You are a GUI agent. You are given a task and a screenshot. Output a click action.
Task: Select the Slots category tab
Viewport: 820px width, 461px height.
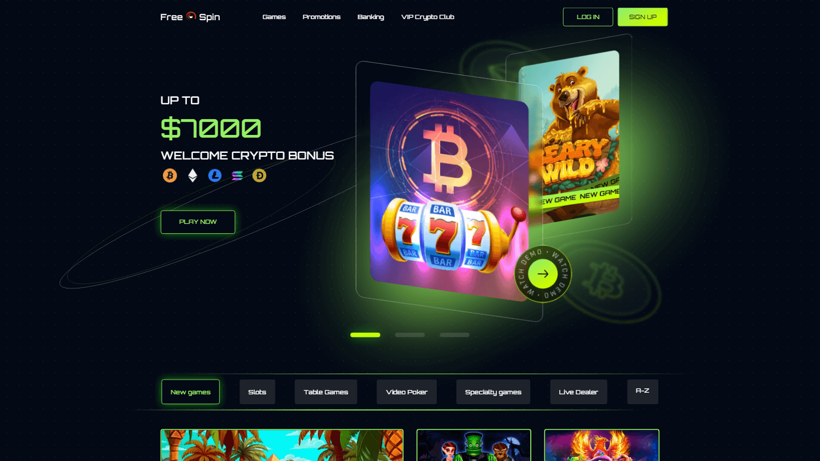point(257,392)
